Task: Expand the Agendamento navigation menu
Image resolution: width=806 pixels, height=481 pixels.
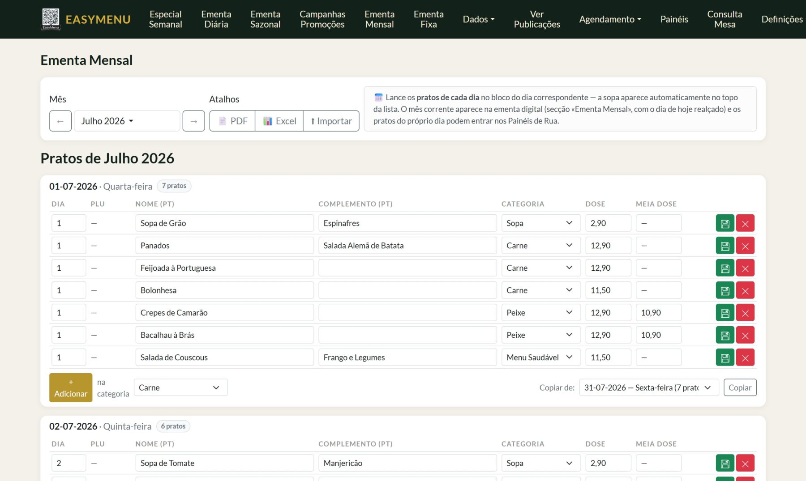Action: (x=610, y=19)
